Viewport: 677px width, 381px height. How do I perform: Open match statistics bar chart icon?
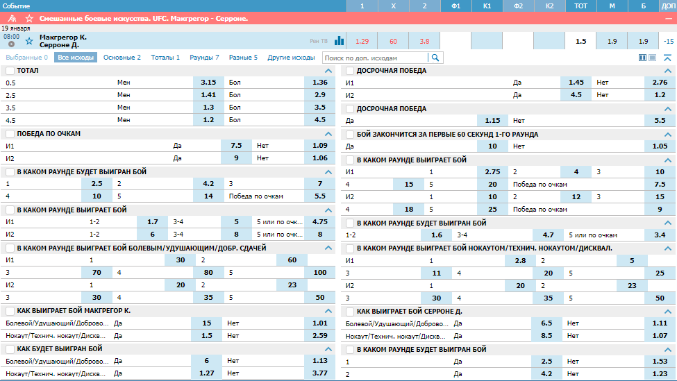(x=340, y=41)
